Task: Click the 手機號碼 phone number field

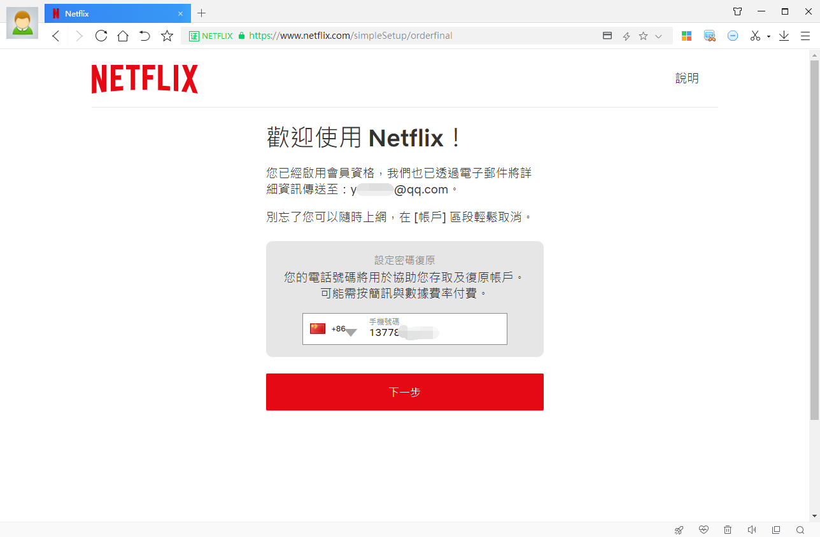Action: coord(436,328)
